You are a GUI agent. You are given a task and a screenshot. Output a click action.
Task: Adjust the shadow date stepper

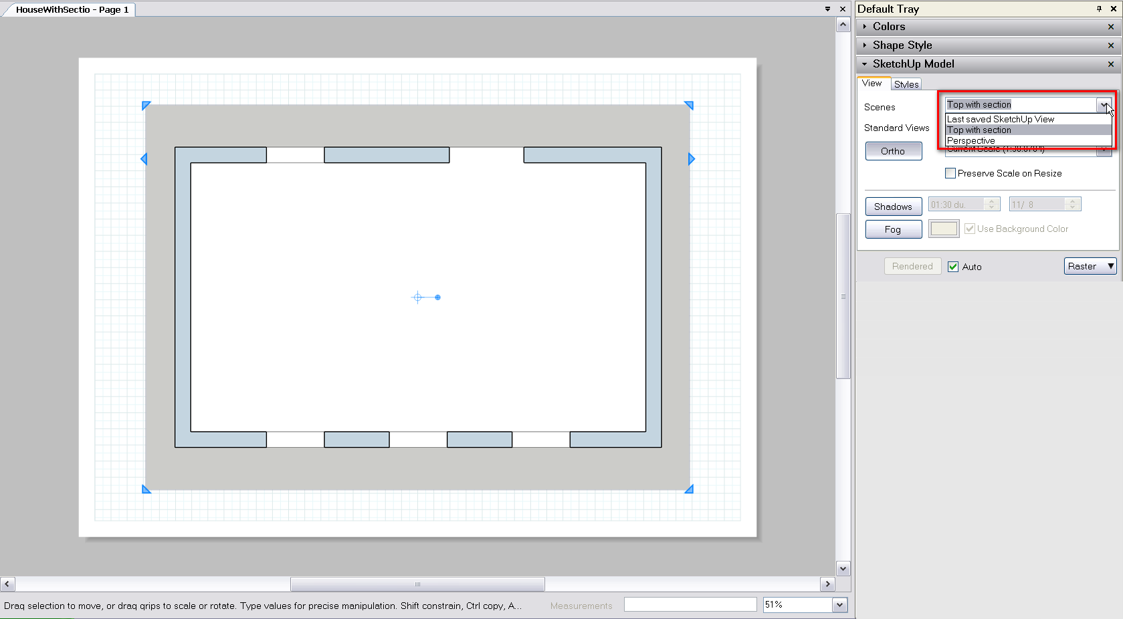[x=1073, y=205]
